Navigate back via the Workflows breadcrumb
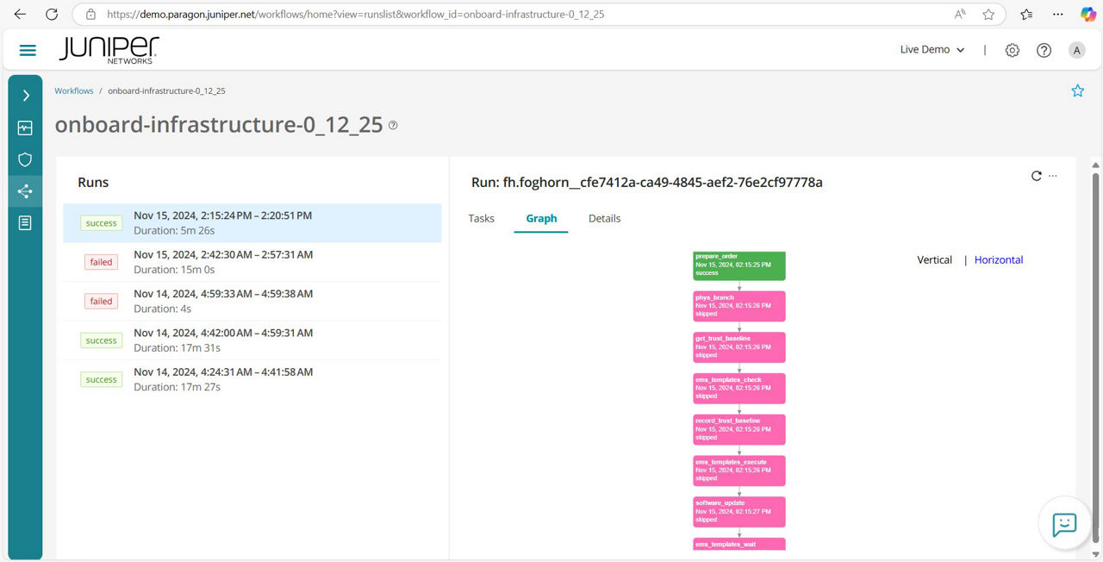Viewport: 1103px width, 562px height. pos(73,91)
